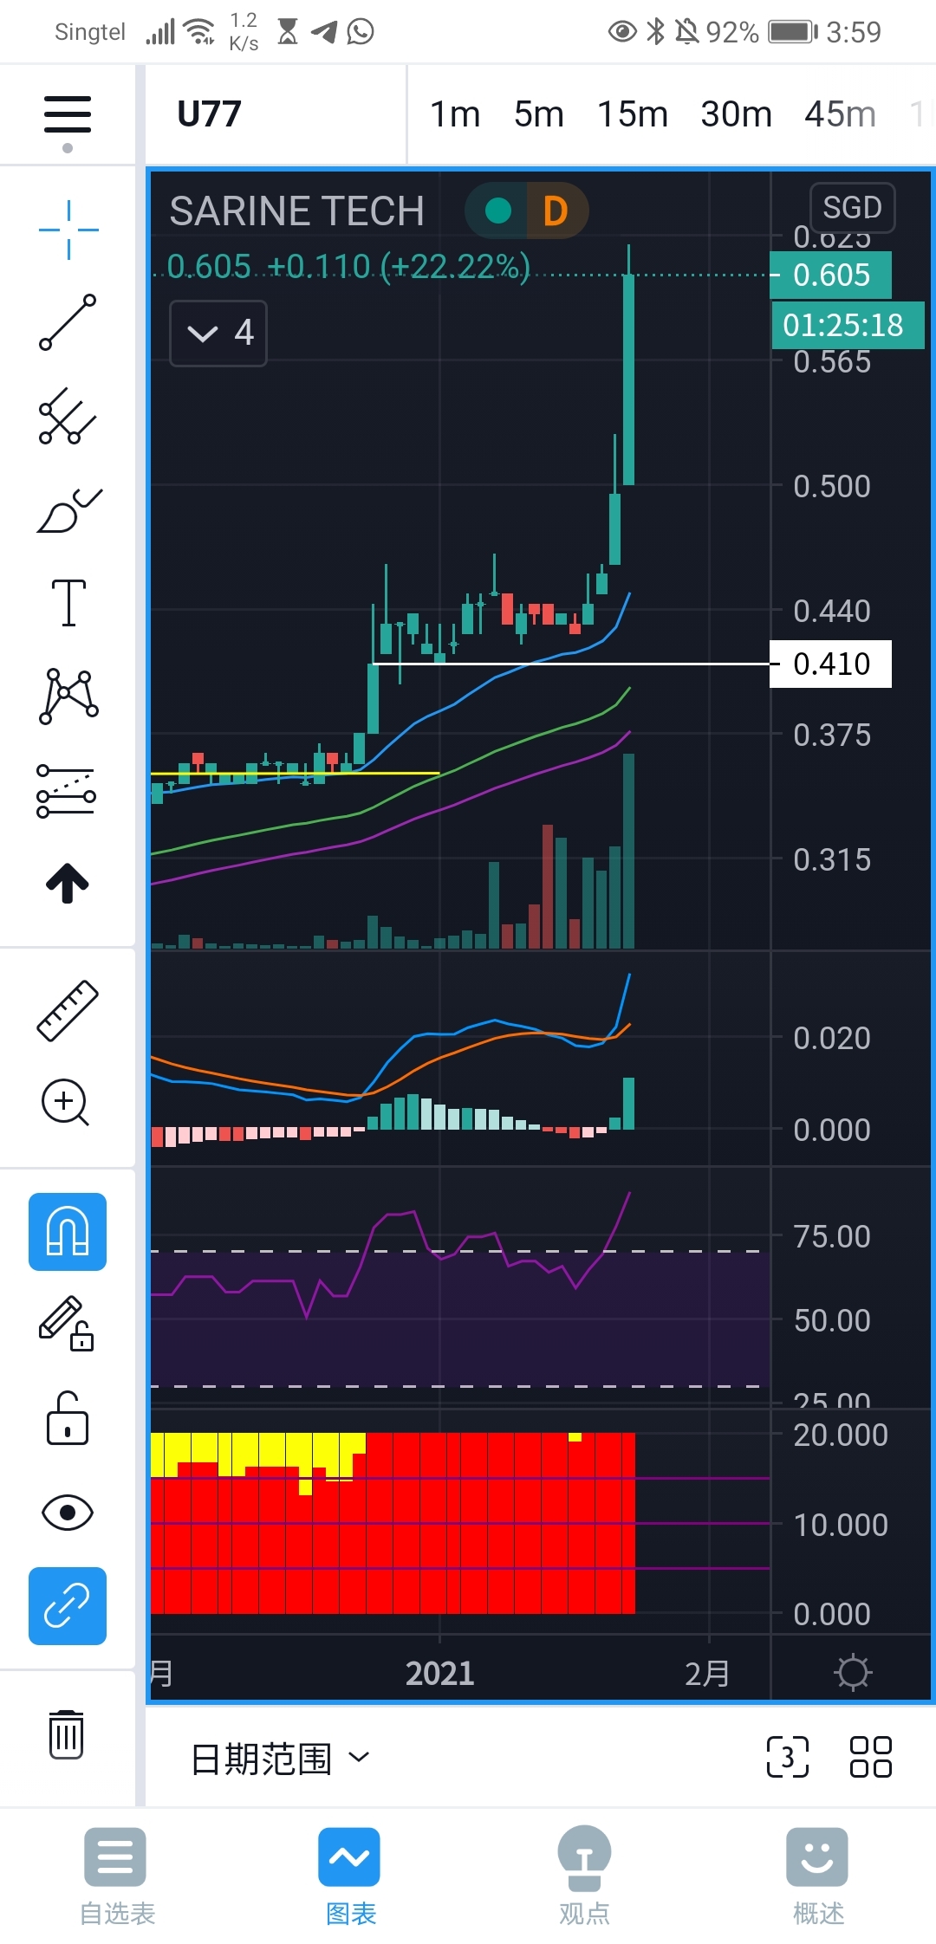The image size is (936, 1944).
Task: Select the 0.410 horizontal line price label
Action: (x=830, y=664)
